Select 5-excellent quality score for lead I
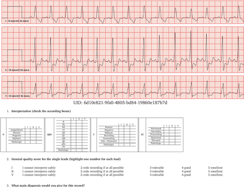Screen dimensions: 244x187 215,168
